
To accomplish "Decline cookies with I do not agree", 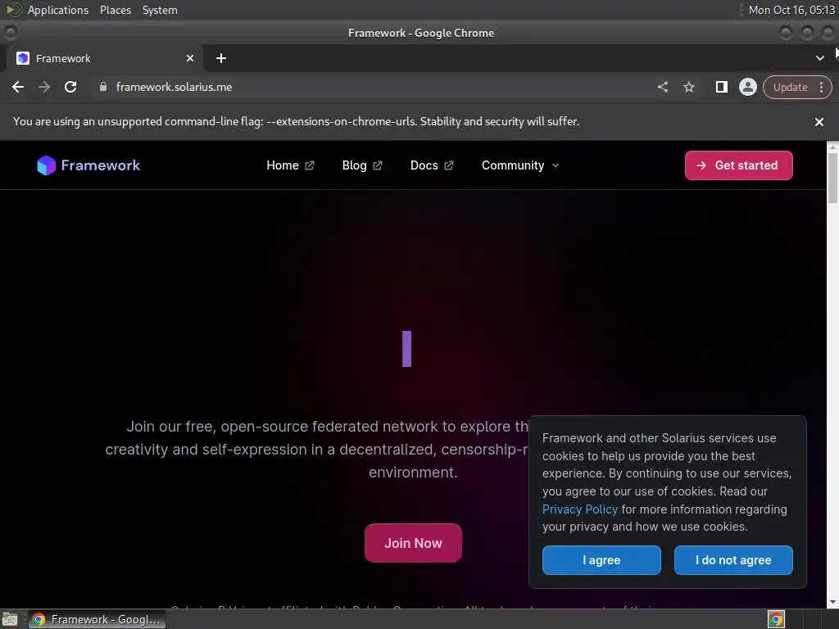I will (x=733, y=560).
